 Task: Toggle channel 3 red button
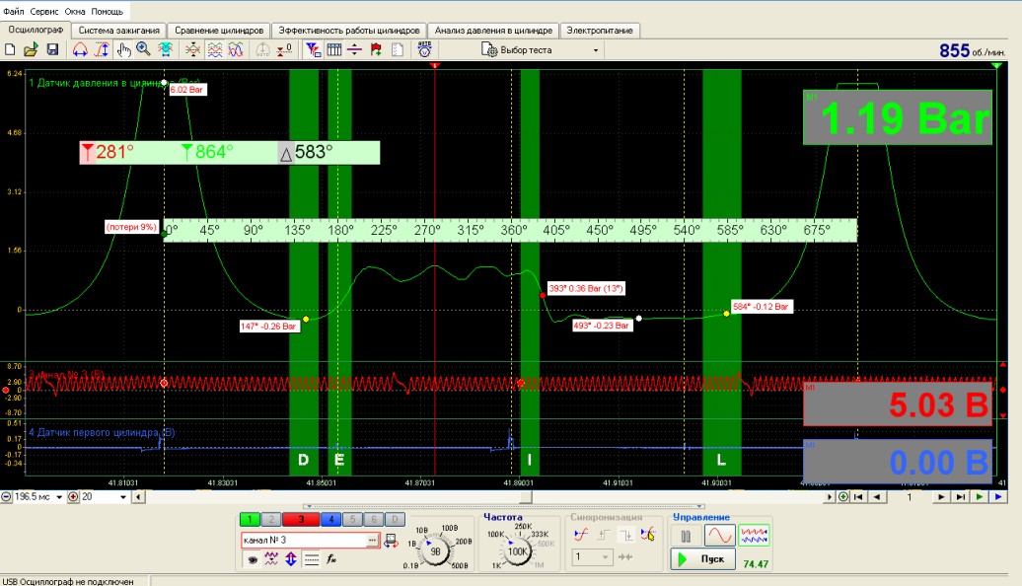point(301,520)
